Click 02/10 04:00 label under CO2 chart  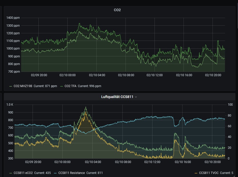coord(97,75)
